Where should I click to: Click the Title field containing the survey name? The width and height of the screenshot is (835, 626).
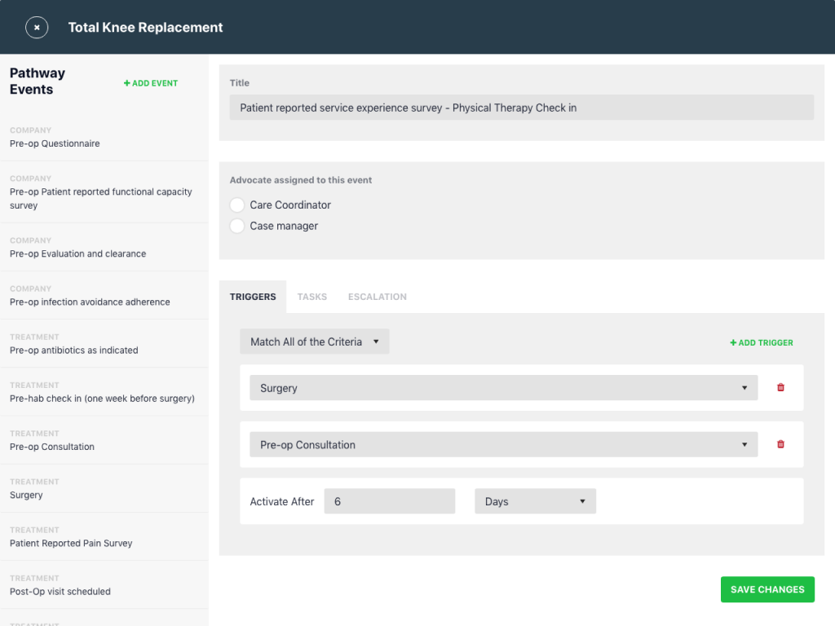522,107
